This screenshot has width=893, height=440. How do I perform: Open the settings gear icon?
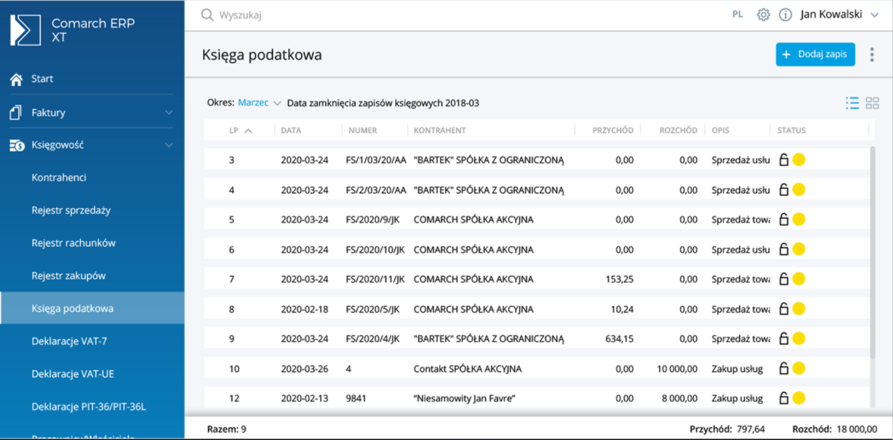point(763,16)
